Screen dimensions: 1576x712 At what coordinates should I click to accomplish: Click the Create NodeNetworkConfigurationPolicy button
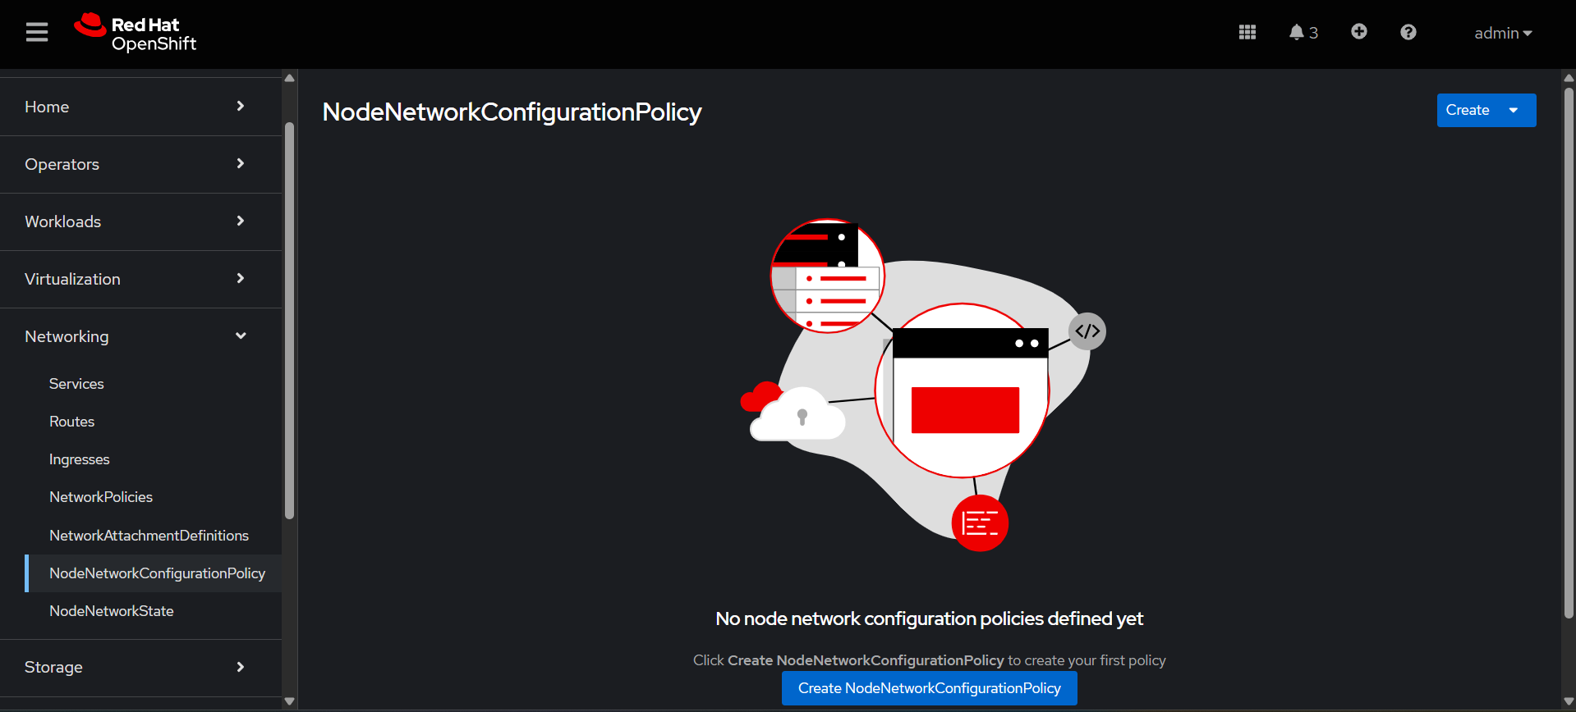[x=929, y=688]
